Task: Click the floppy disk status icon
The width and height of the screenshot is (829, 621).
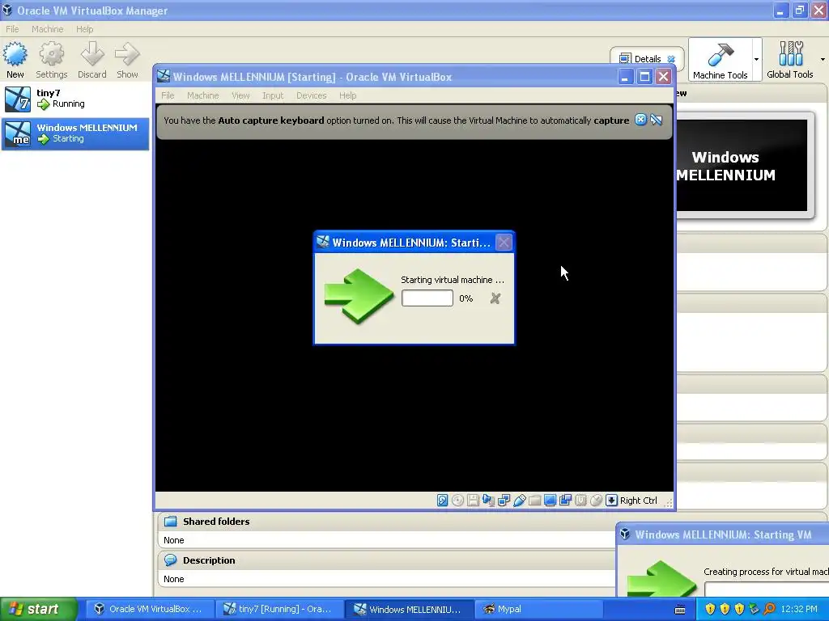Action: click(473, 500)
